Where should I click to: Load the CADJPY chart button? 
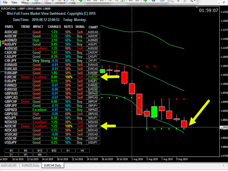click(93, 56)
